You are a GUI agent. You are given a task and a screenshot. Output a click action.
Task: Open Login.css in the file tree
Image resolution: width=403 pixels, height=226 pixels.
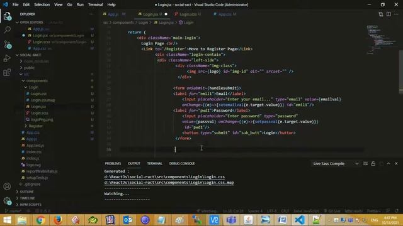pos(39,94)
